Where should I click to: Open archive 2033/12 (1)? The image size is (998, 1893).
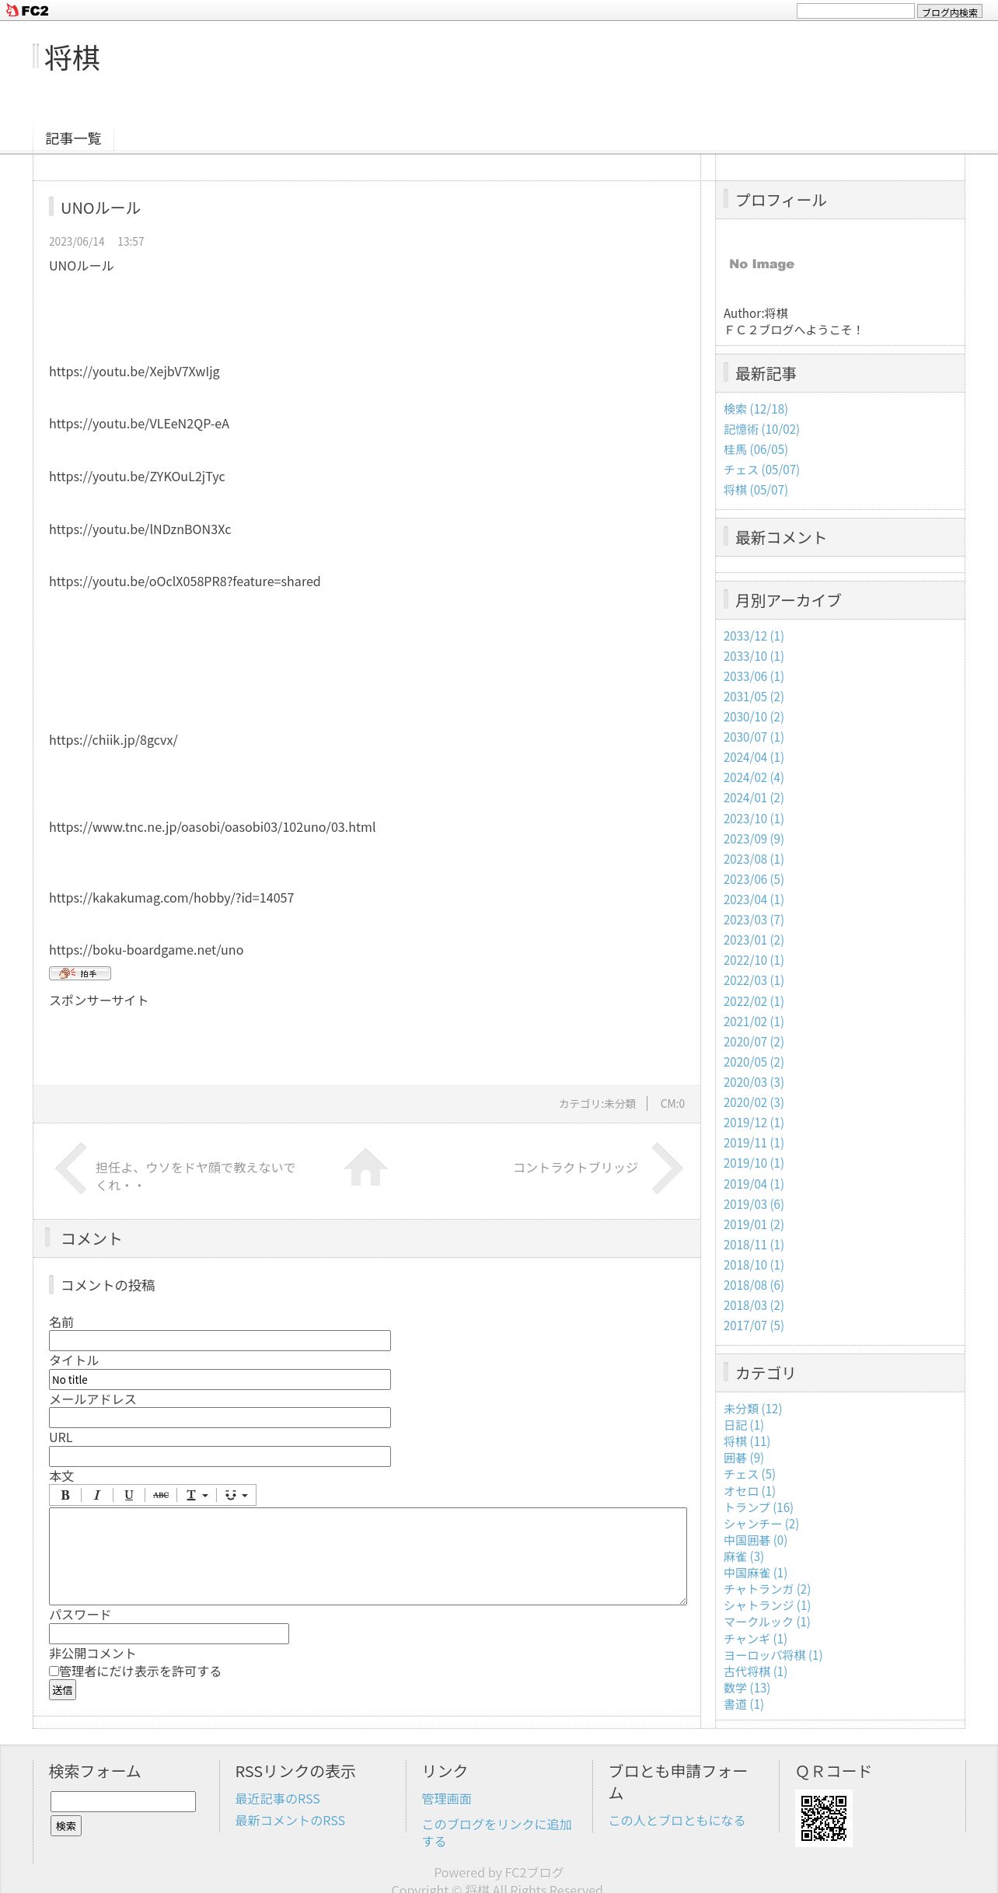[x=754, y=636]
